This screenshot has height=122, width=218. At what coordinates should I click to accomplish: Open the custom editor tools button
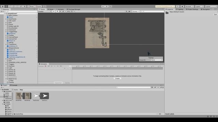click(25, 6)
